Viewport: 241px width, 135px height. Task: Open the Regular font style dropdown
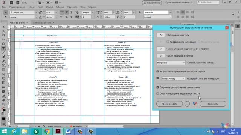click(36, 17)
